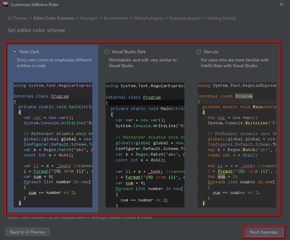Click the 'Editor color scheme can be changed' note

coord(80,218)
